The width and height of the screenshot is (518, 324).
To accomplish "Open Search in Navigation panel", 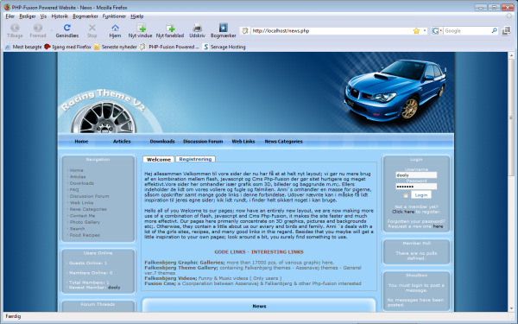I will click(77, 229).
